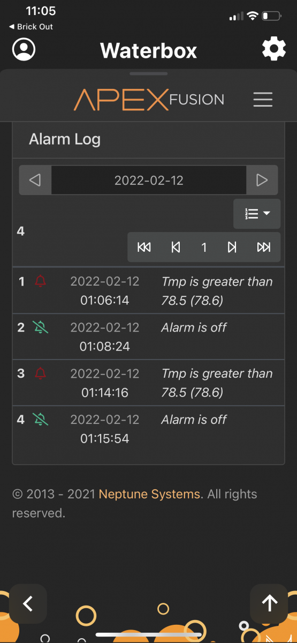Image resolution: width=297 pixels, height=643 pixels.
Task: Go to next date arrow
Action: (262, 180)
